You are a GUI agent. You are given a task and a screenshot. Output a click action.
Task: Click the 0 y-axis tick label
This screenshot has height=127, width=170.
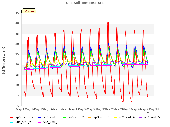click(x=18, y=106)
